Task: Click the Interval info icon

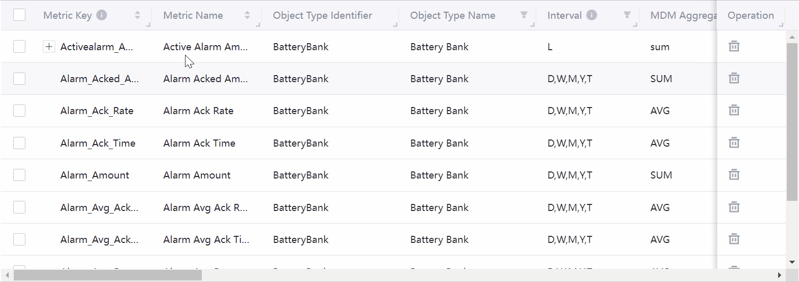Action: (x=592, y=15)
